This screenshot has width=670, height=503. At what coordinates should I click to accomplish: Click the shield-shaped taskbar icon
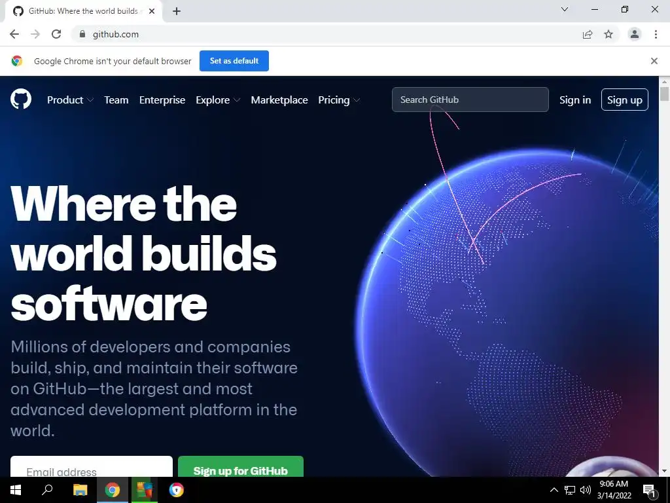click(x=177, y=490)
